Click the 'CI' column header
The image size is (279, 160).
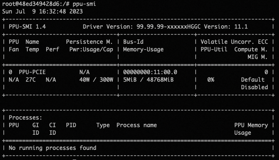(53, 125)
